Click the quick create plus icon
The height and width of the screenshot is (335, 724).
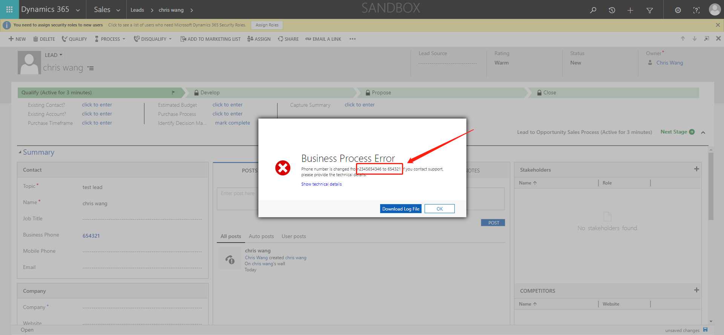(x=630, y=10)
